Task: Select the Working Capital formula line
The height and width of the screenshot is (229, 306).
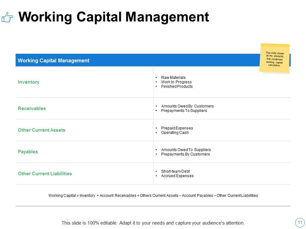Action: click(x=153, y=196)
